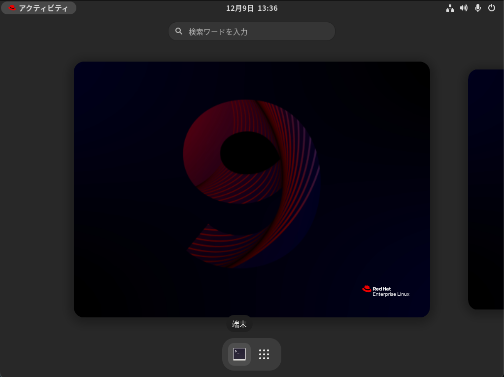Click empty dash area right of grid icon
504x377 pixels.
pyautogui.click(x=276, y=354)
